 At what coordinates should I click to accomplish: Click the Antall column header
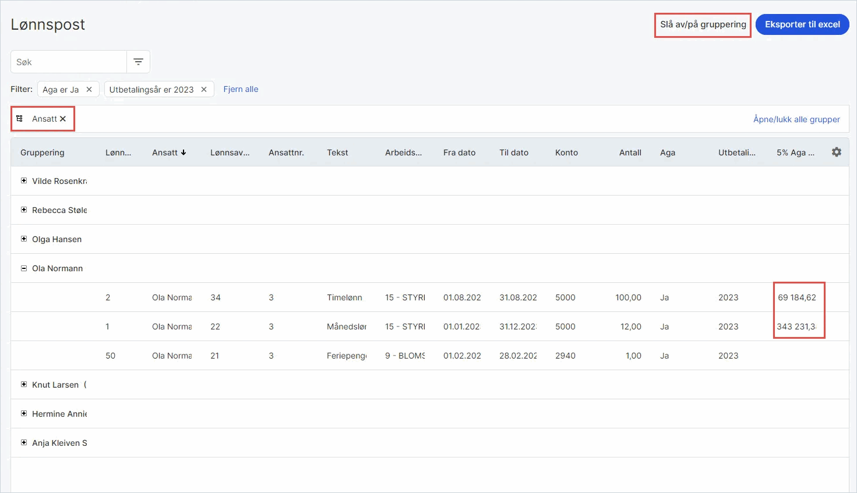[x=630, y=152]
